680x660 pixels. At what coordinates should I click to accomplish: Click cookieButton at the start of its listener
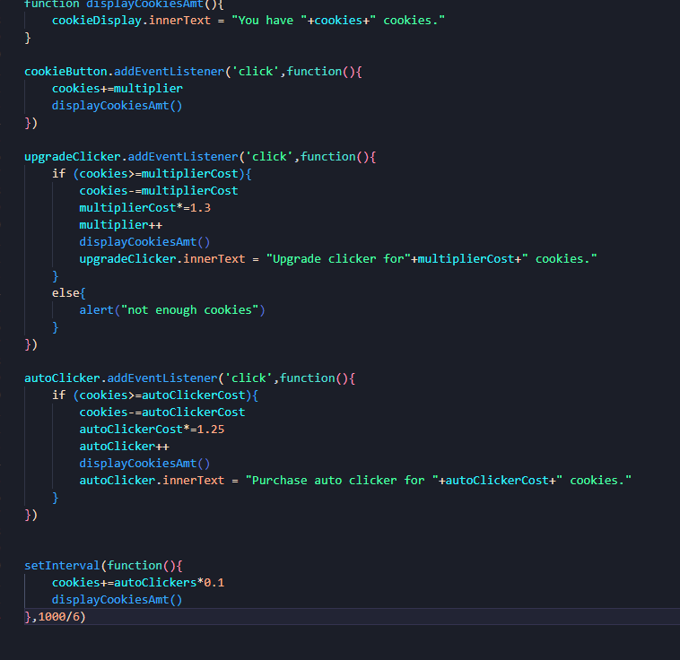pyautogui.click(x=65, y=71)
